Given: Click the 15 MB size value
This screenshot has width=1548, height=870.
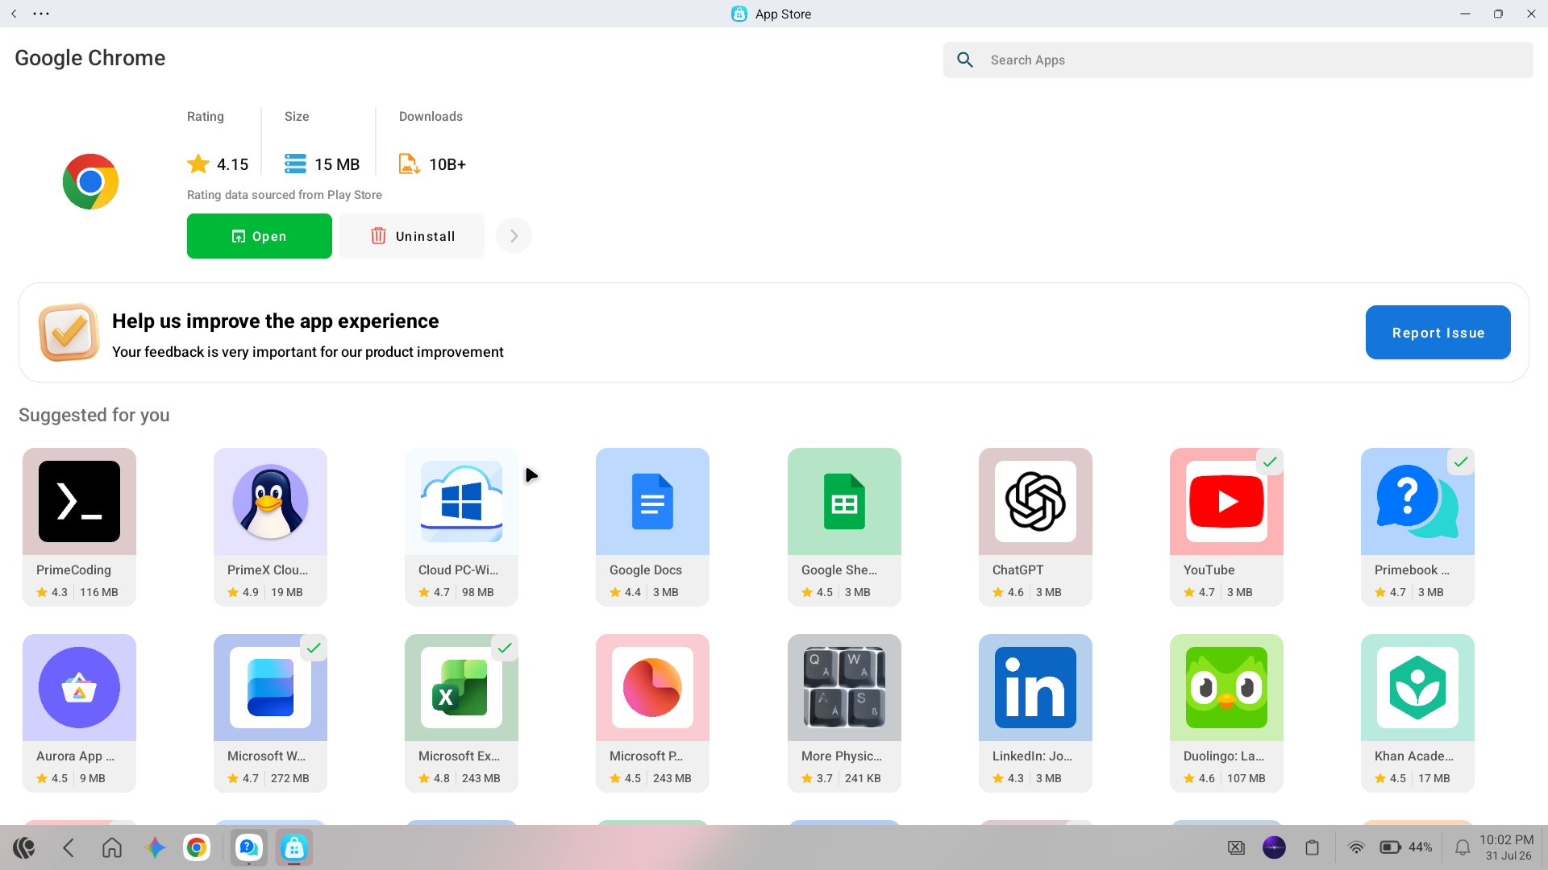Looking at the screenshot, I should (x=337, y=164).
